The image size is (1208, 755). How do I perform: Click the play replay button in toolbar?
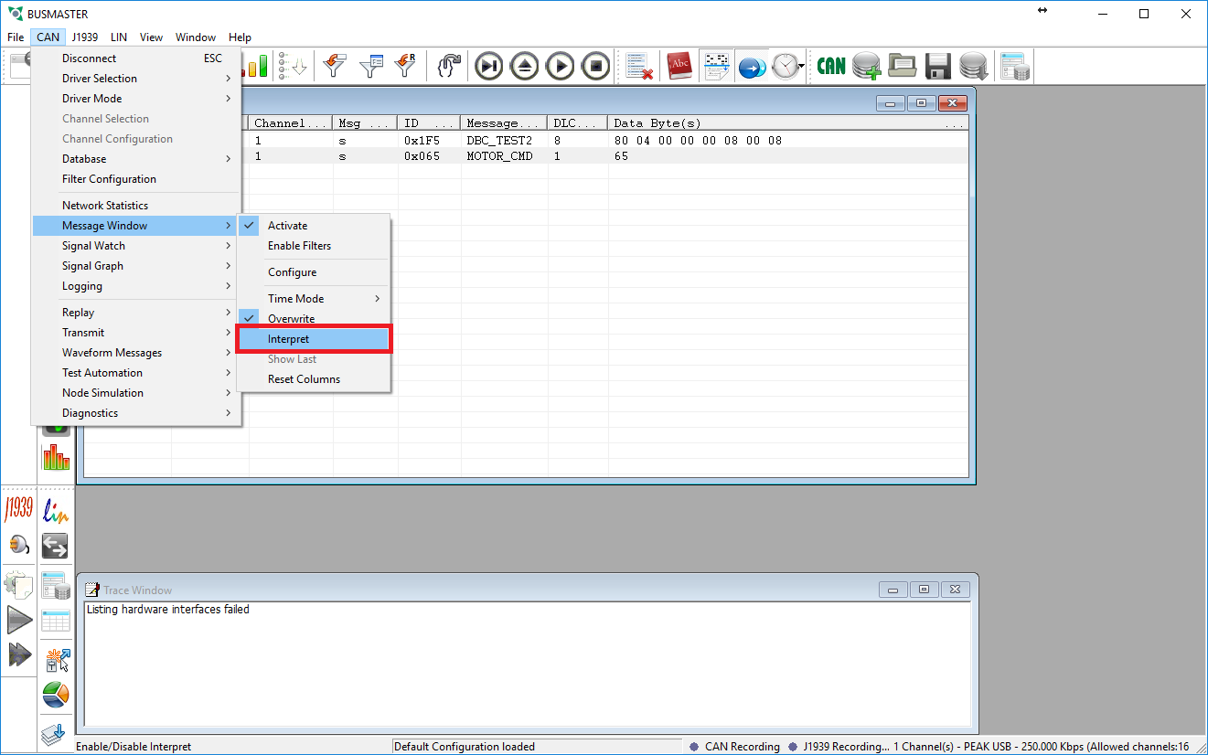[x=561, y=66]
